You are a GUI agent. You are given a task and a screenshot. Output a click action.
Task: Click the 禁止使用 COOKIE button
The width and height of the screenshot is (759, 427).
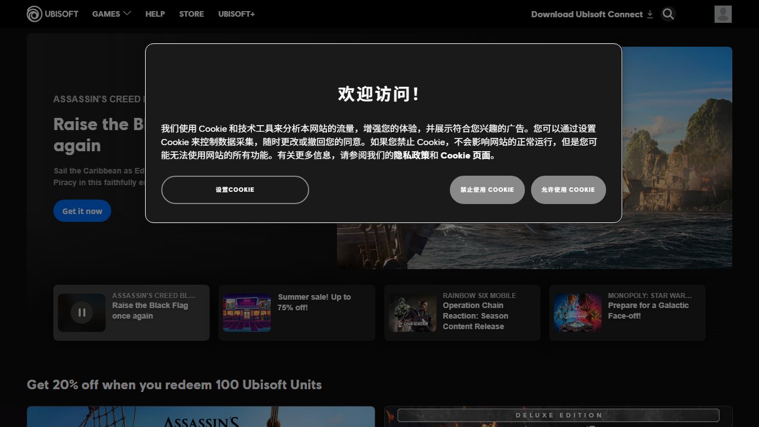tap(487, 190)
